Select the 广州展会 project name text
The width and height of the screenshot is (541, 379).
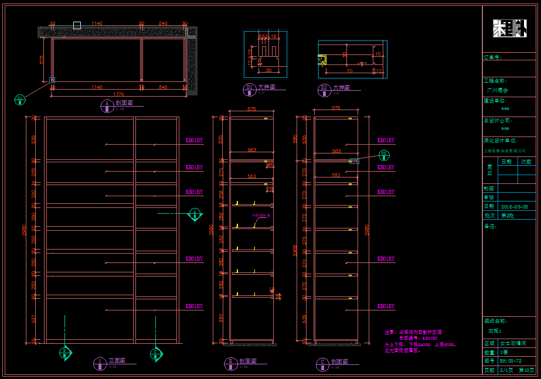click(x=497, y=91)
